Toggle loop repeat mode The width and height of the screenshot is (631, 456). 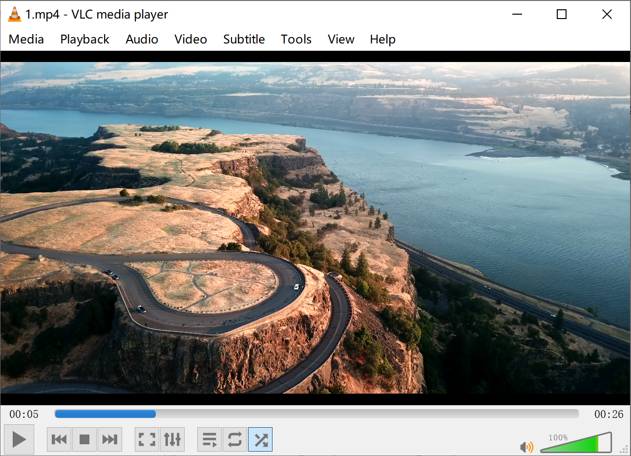(235, 439)
